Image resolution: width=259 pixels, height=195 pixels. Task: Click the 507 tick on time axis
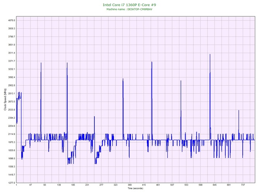coord(172,185)
